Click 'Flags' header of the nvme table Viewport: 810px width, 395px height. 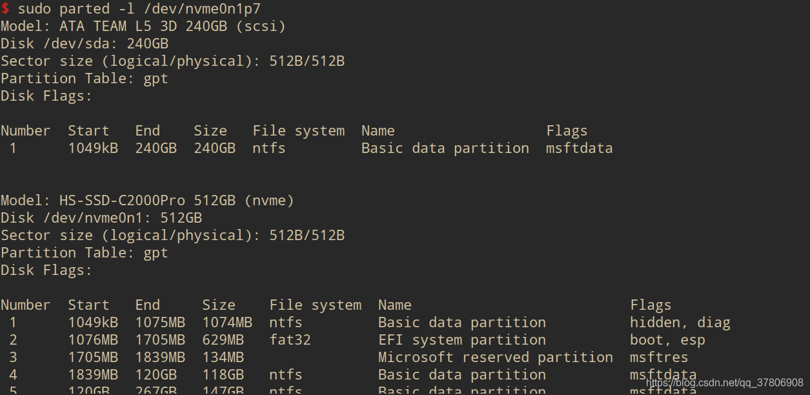(651, 305)
